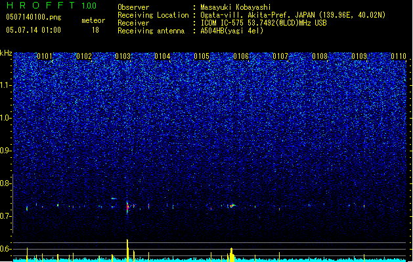413x262 pixels.
Task: Click the HROFFT 1.0.0 title text
Action: point(52,5)
